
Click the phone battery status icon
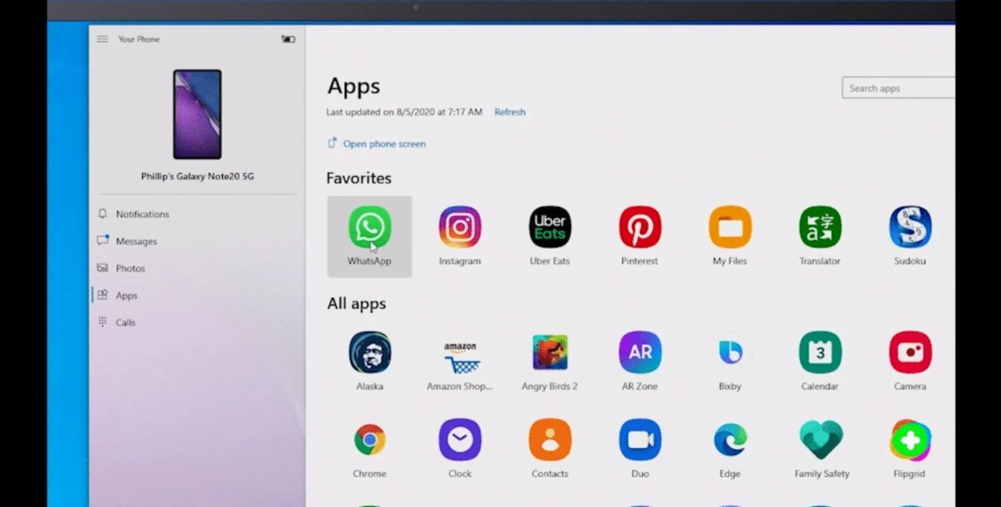288,39
